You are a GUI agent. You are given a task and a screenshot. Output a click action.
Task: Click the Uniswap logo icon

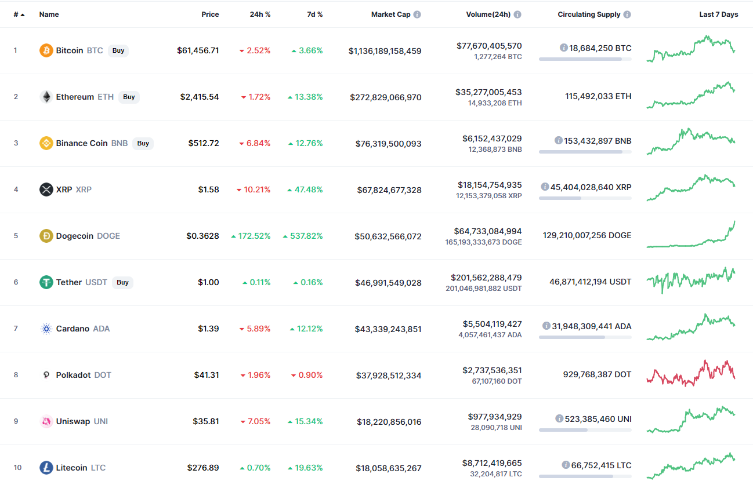(x=46, y=421)
